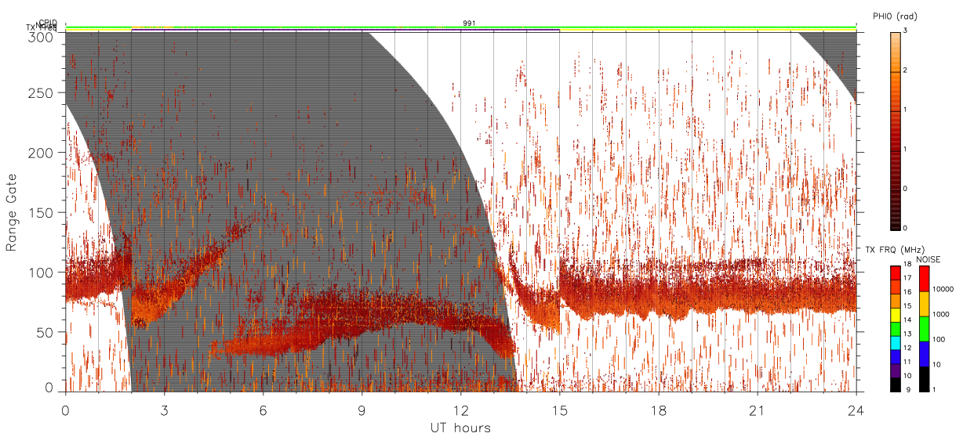This screenshot has width=963, height=444.
Task: Click the '17' TX FRQ legend value
Action: [907, 278]
